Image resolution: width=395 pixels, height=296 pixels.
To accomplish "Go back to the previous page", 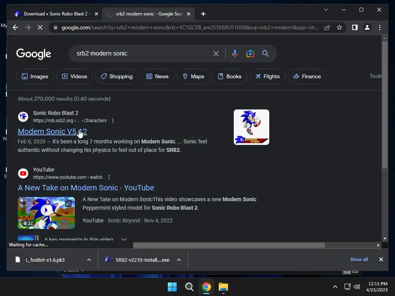I will tap(15, 27).
